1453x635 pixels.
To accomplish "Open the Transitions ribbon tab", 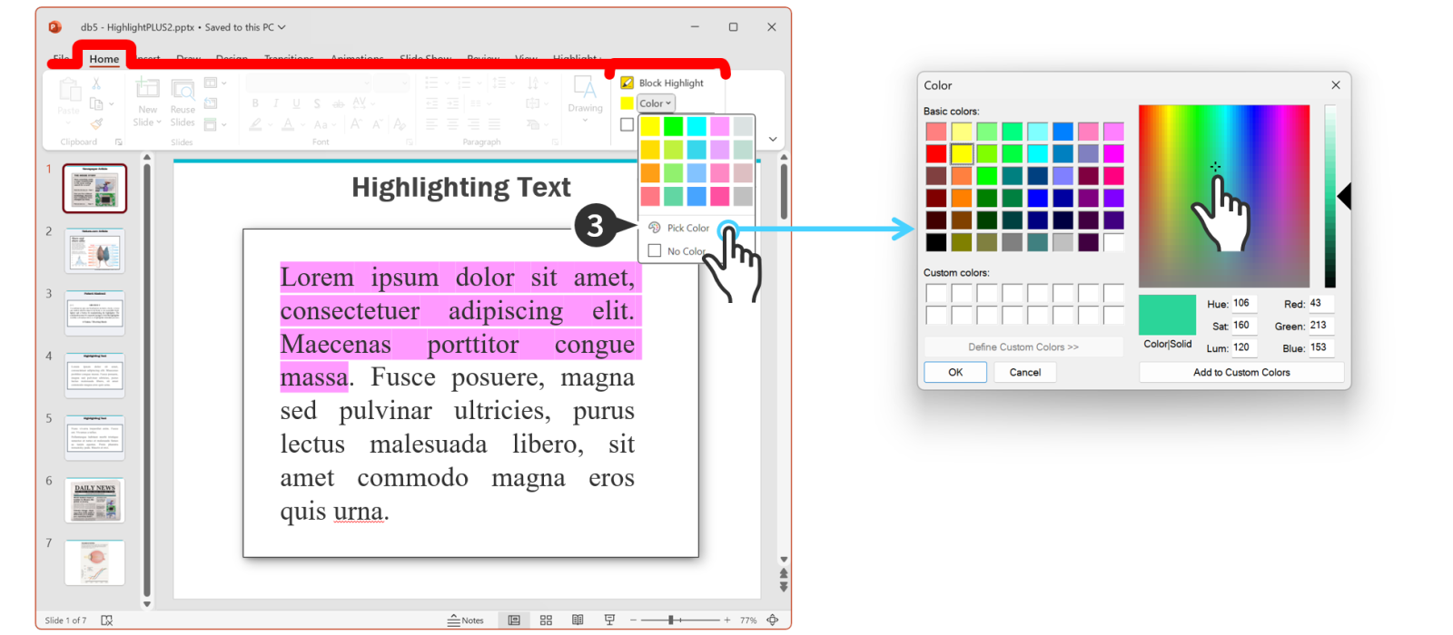I will pyautogui.click(x=289, y=59).
